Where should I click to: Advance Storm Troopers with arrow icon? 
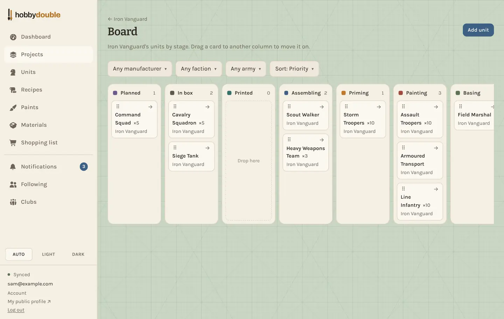(x=379, y=107)
